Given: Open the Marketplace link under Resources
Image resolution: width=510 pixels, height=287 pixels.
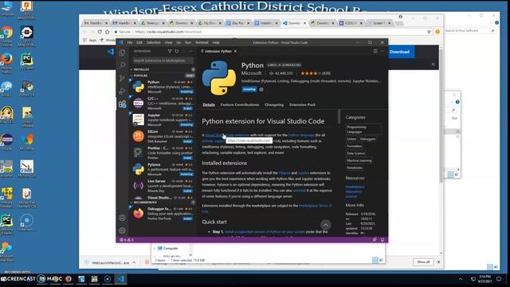Looking at the screenshot, I should coord(355,187).
